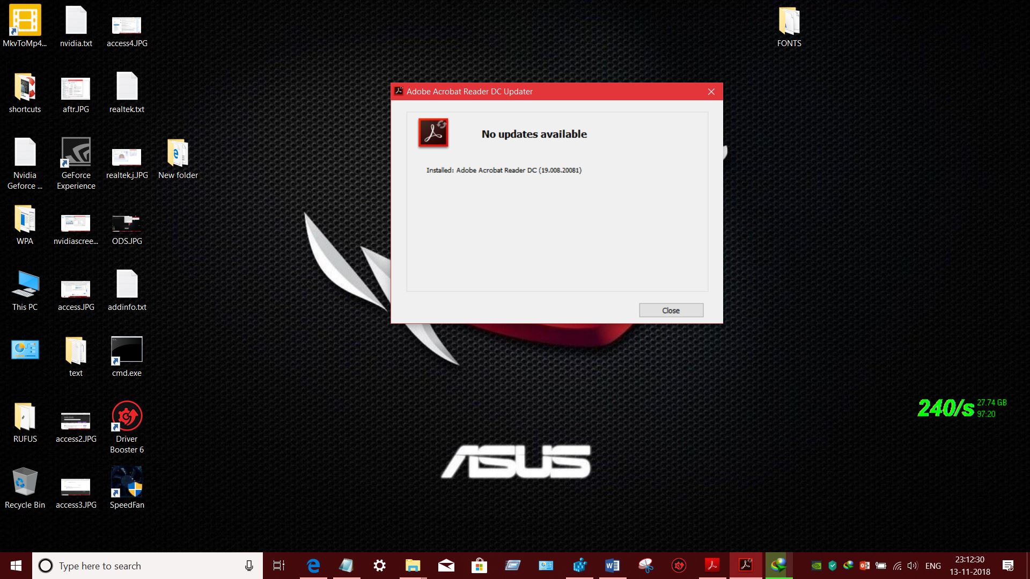Open Settings gear on the taskbar
This screenshot has width=1030, height=579.
(379, 566)
